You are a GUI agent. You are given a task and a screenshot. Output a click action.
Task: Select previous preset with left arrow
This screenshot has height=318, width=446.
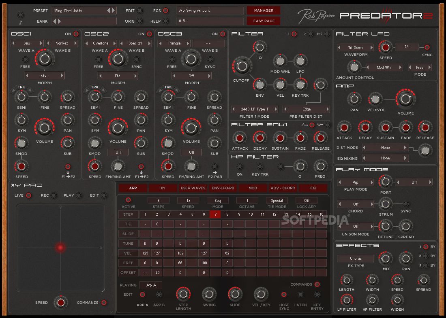[108, 11]
